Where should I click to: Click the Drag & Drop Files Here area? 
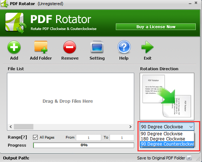point(71,98)
